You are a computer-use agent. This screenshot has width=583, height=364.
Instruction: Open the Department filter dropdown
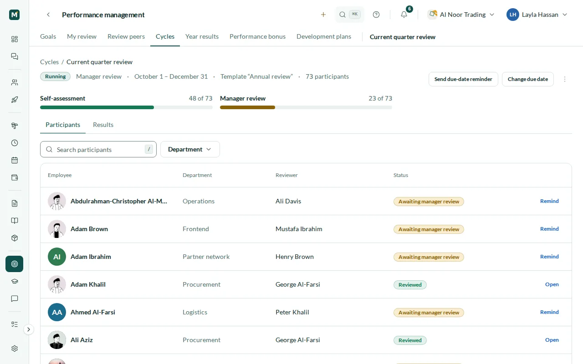click(x=190, y=149)
